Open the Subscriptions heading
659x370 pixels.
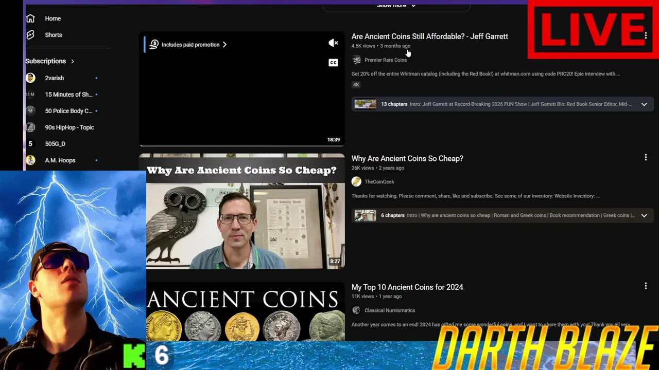point(46,61)
